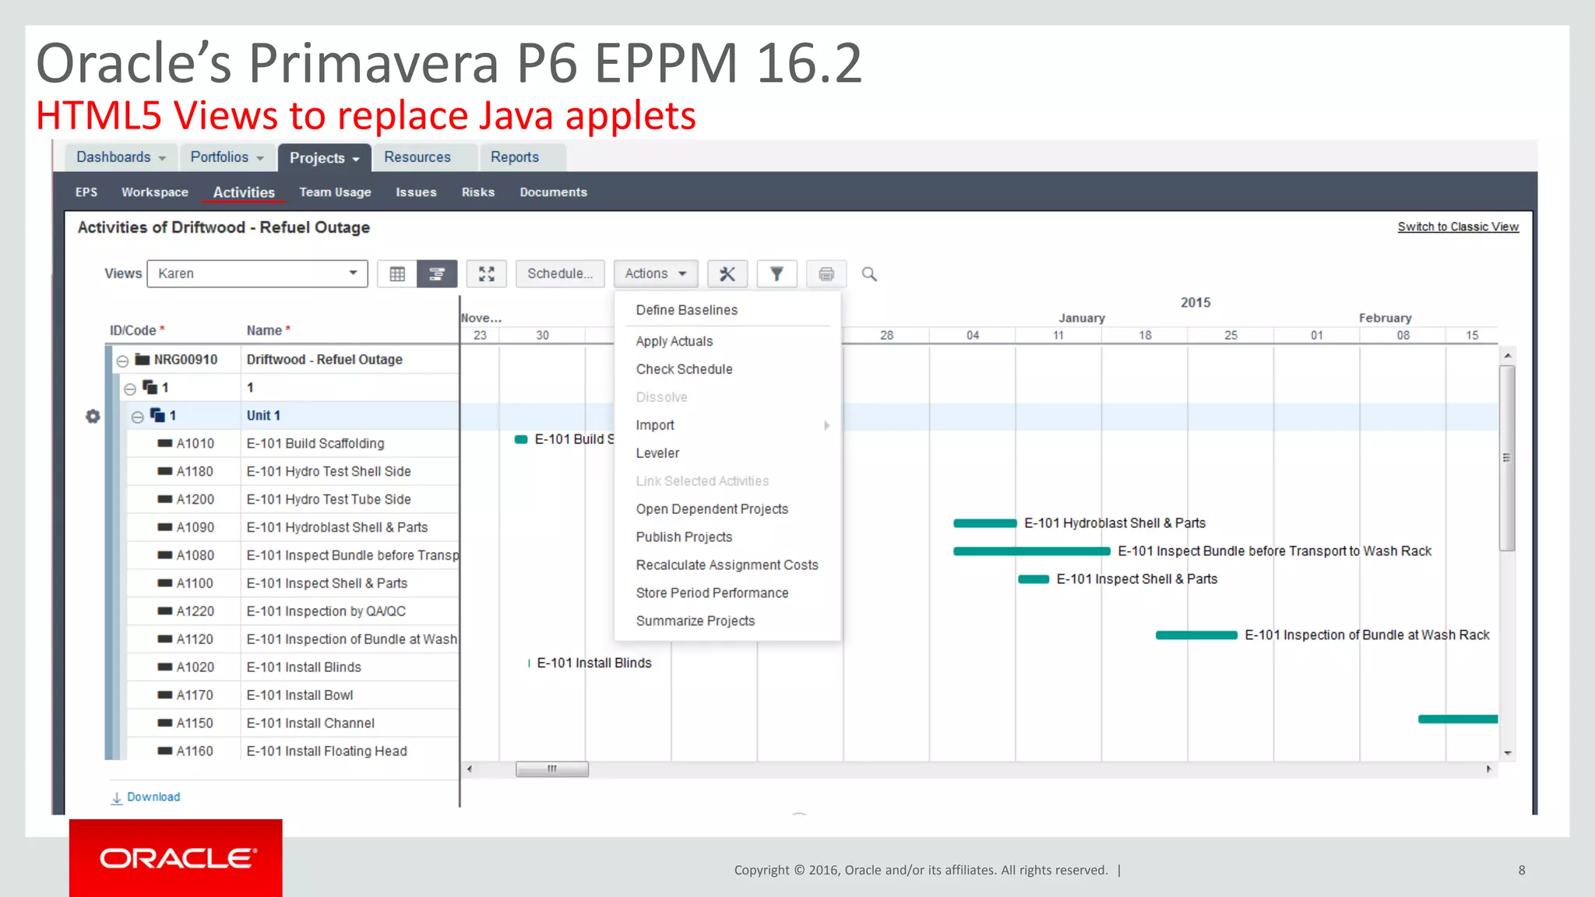Select the E-101 Install Channel row

click(293, 723)
